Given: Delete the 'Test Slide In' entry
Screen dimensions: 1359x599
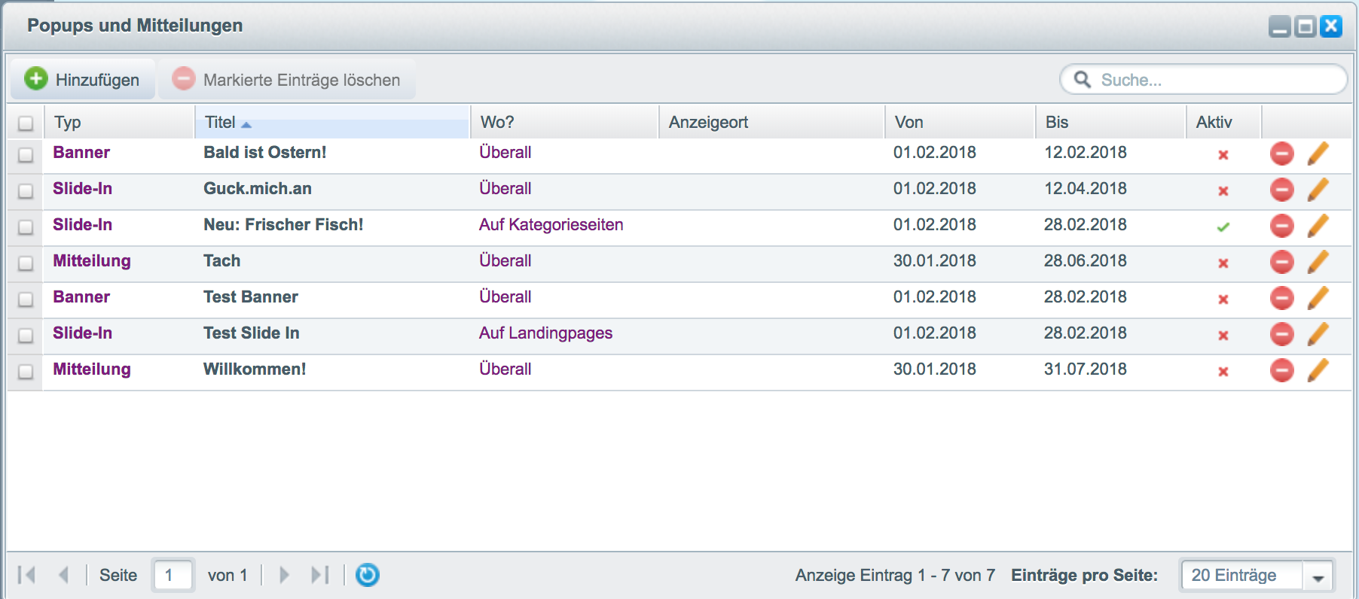Looking at the screenshot, I should coord(1281,334).
